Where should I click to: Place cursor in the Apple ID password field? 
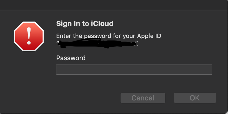click(x=134, y=69)
